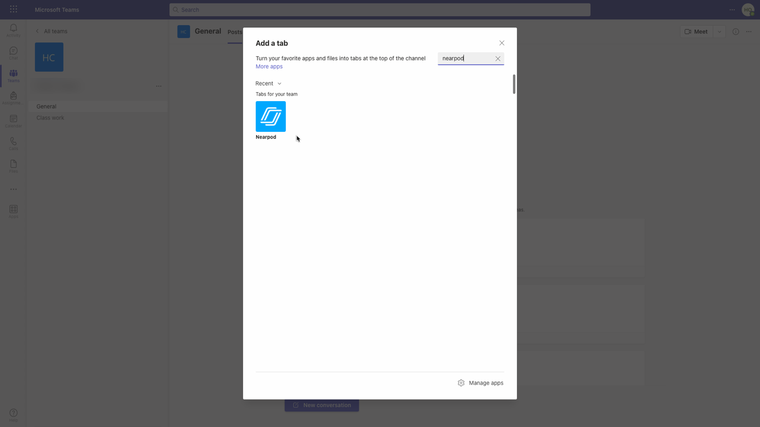
Task: Open Assignments in the left rail
Action: pos(13,98)
